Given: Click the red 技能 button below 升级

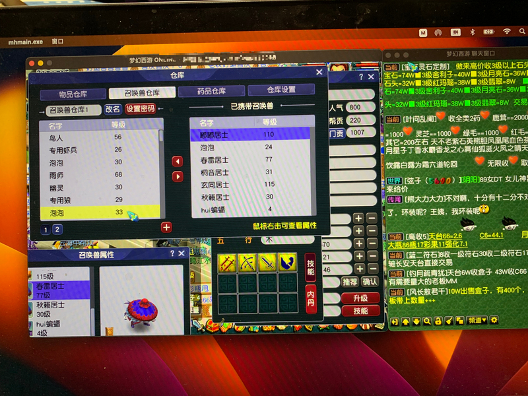Looking at the screenshot, I should [360, 311].
